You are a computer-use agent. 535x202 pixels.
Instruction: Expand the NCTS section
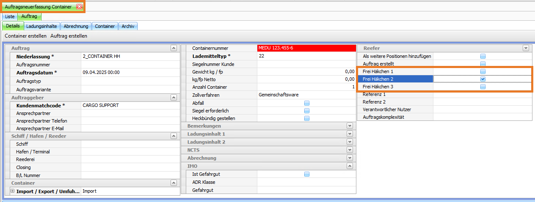pos(349,150)
